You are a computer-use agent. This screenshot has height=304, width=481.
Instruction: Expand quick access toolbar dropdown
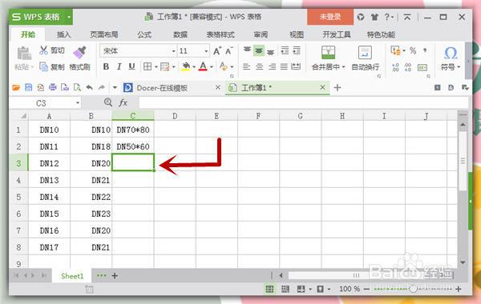coord(115,87)
